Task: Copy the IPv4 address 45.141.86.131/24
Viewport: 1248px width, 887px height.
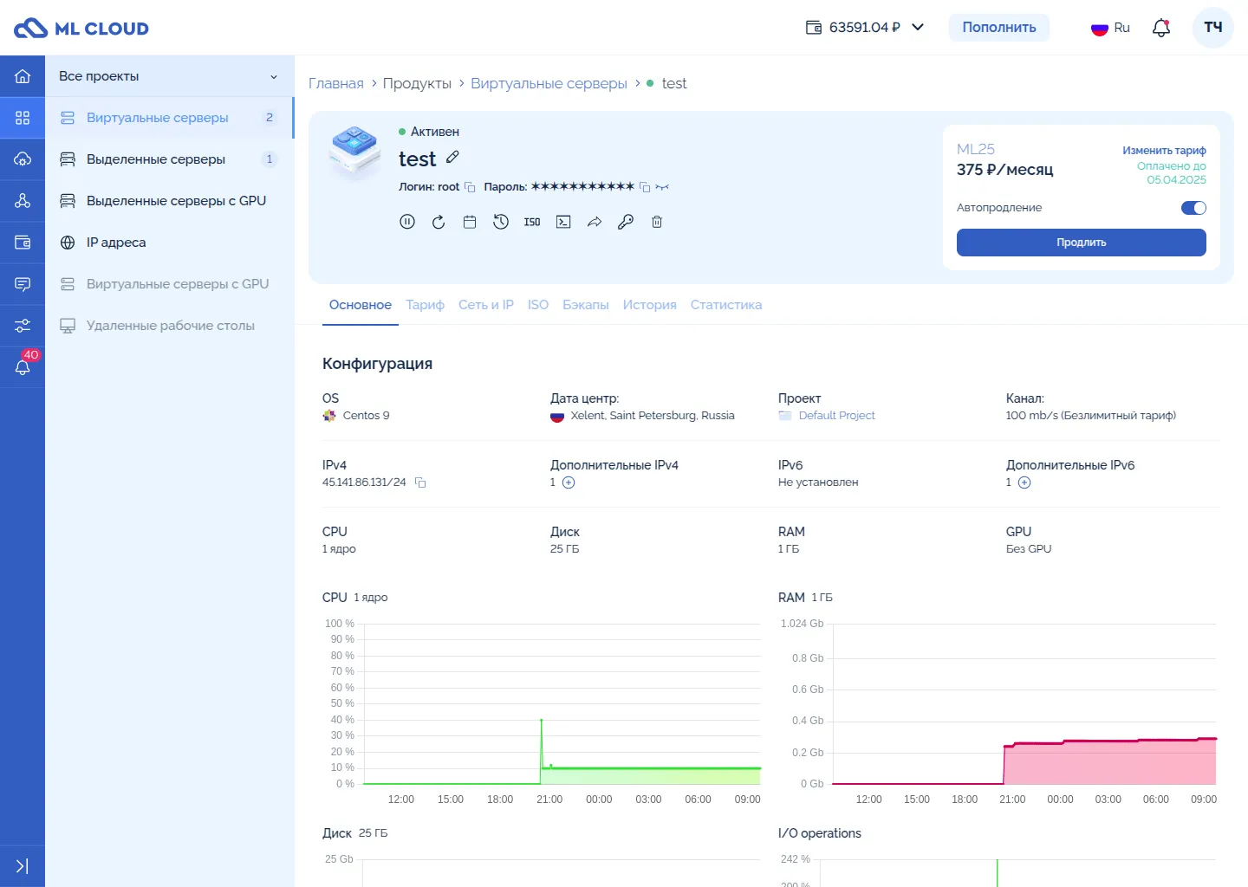Action: click(420, 482)
